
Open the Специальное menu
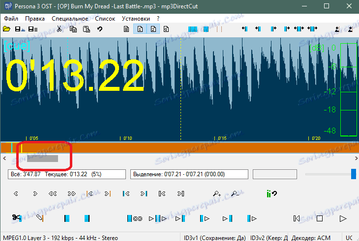(x=70, y=19)
